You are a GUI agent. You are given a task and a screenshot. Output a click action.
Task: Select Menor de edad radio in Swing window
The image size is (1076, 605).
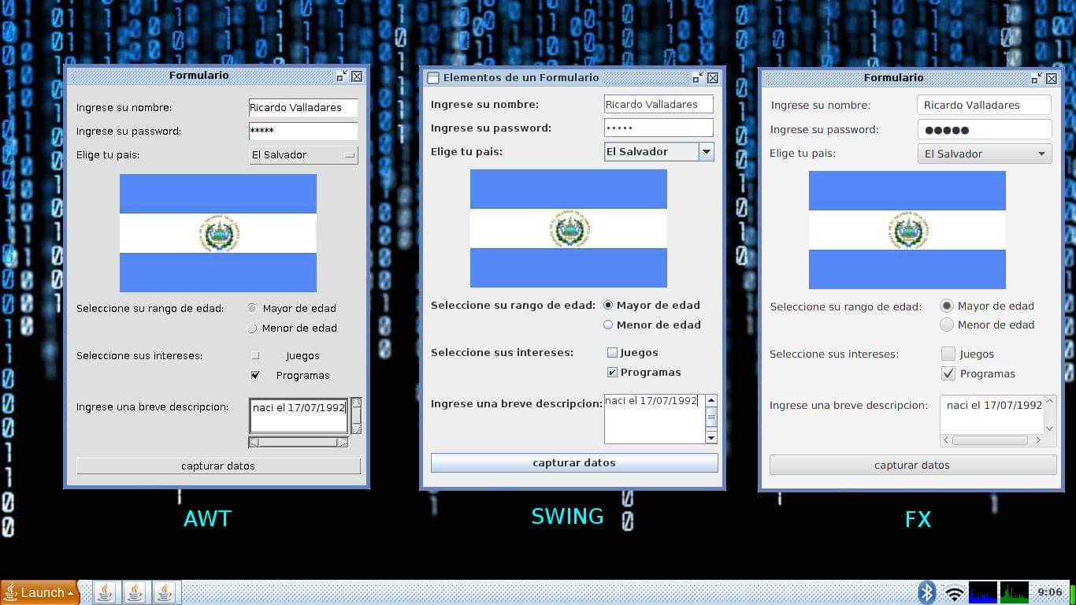click(608, 325)
